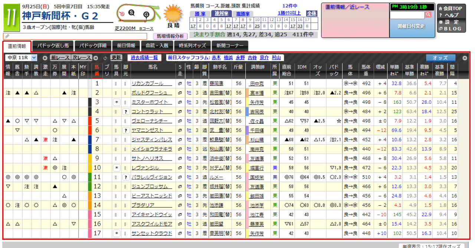Click the circular refresh icon left of 更新

[105, 57]
